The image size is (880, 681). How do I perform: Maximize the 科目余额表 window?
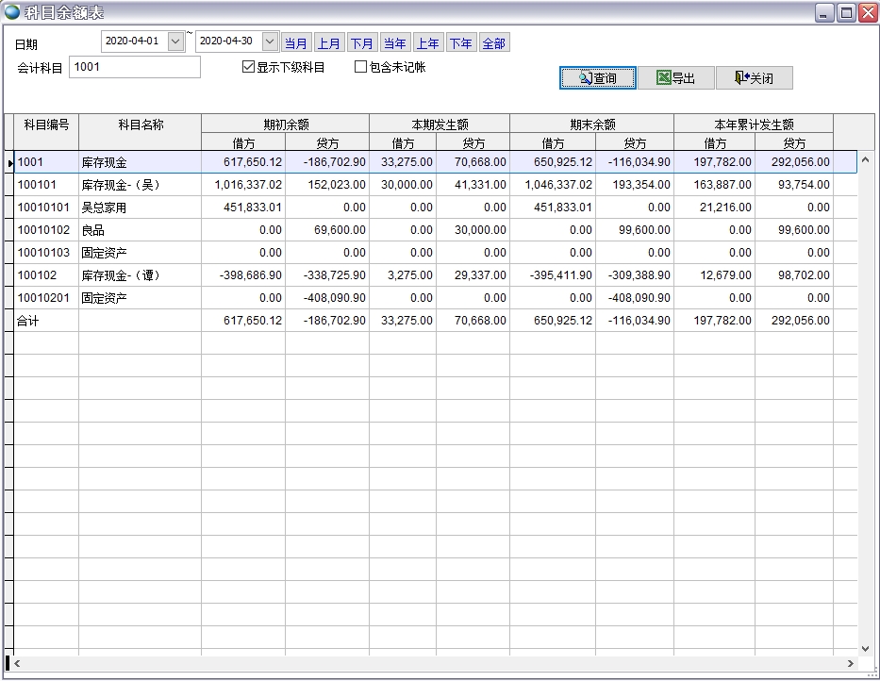click(x=846, y=12)
